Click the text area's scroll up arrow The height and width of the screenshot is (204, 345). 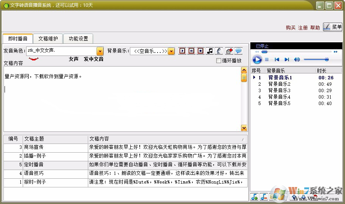[244, 70]
